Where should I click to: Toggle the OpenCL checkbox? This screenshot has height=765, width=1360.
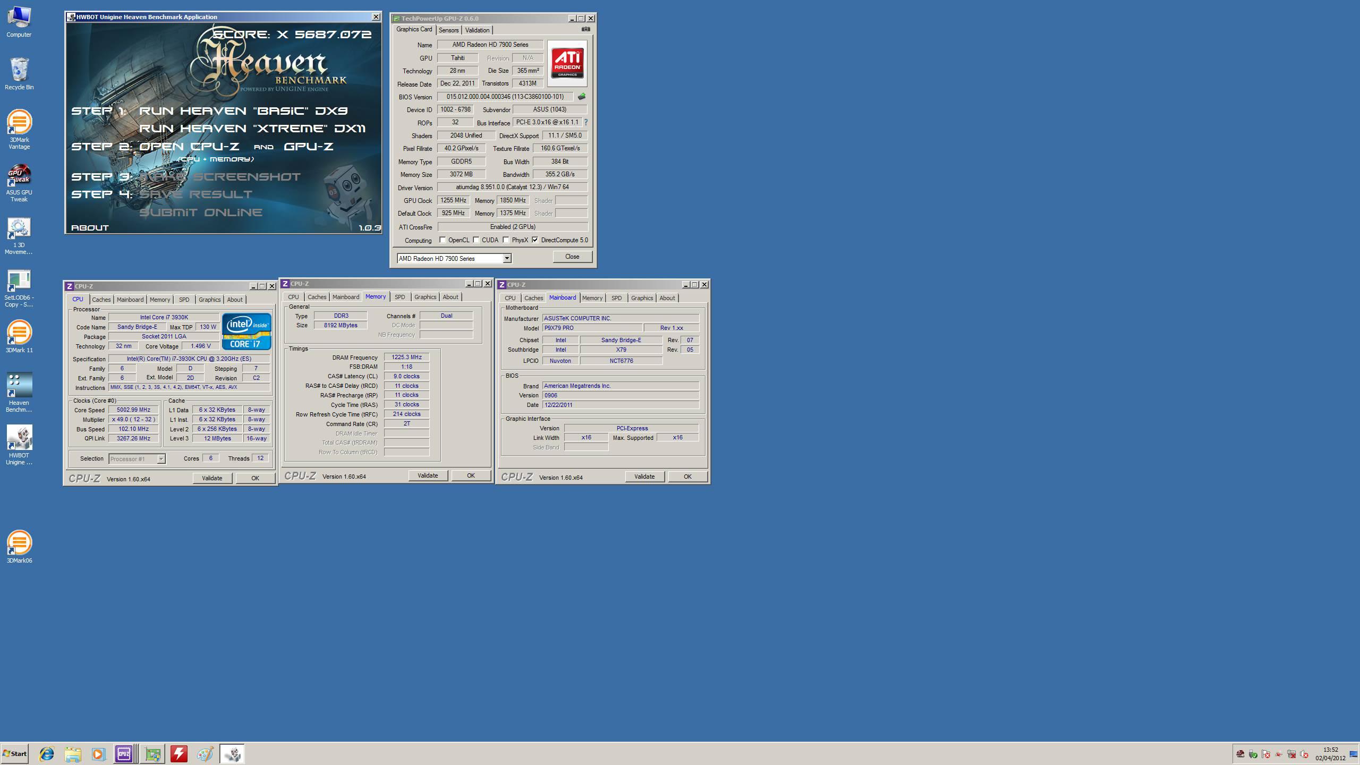[x=443, y=240]
